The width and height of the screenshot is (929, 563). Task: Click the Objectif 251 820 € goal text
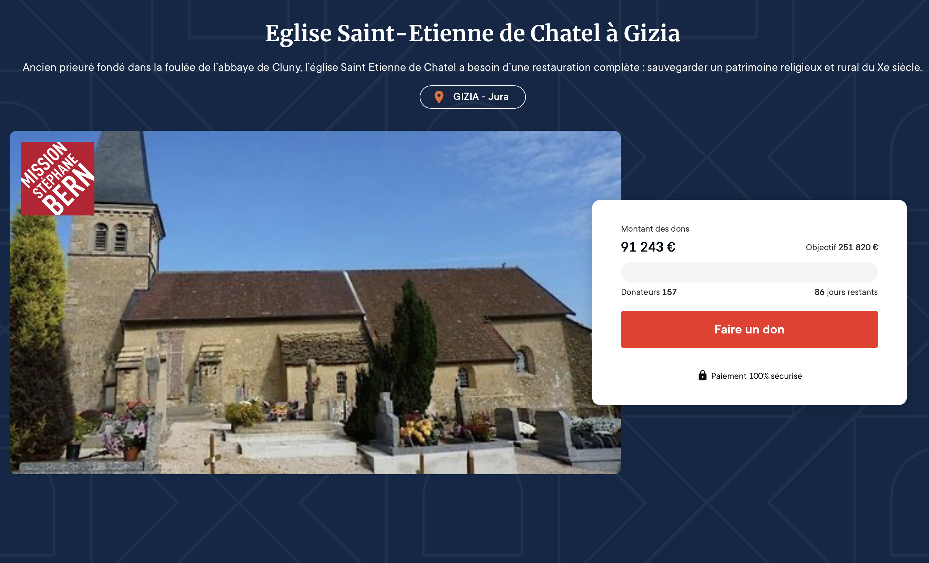[841, 247]
